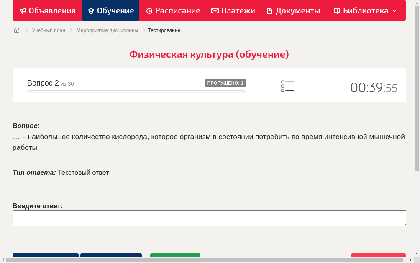Click the home icon in breadcrumbs
420x263 pixels.
pyautogui.click(x=16, y=30)
